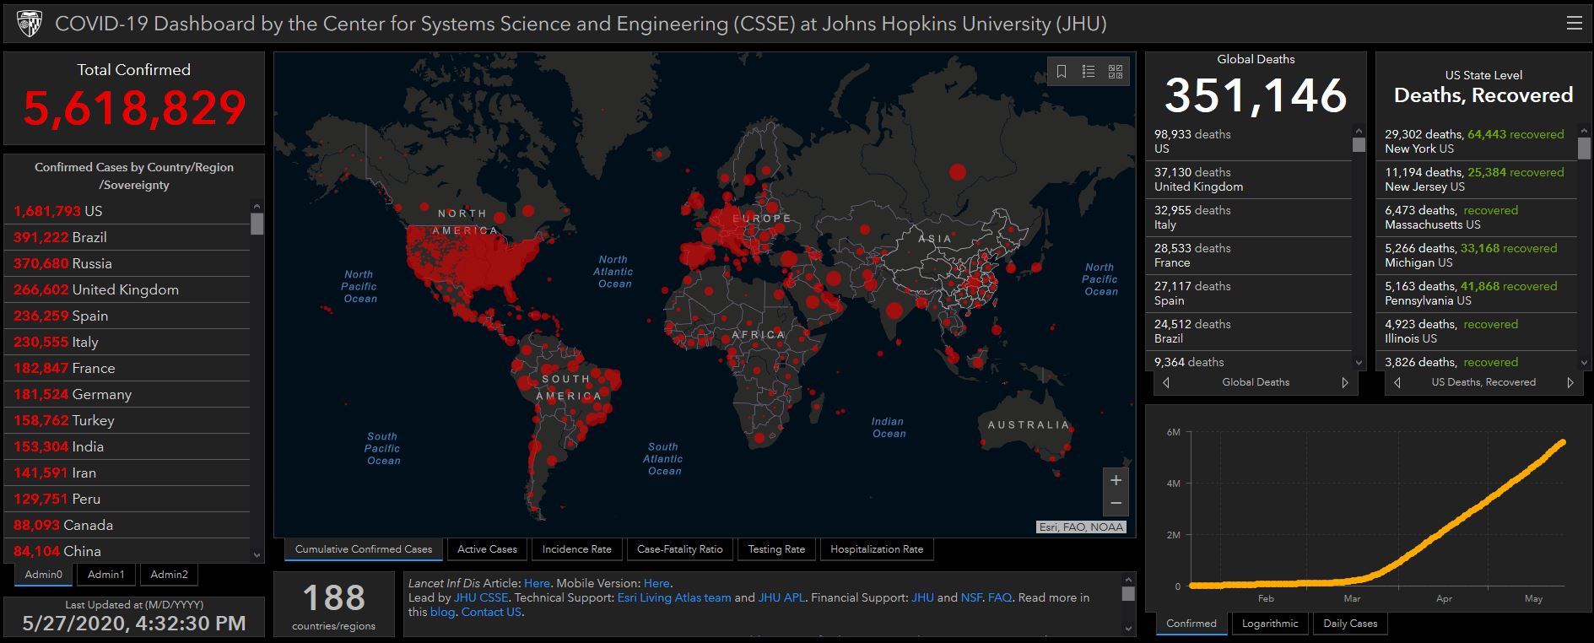Go to previous Global Deaths panel arrow
The image size is (1594, 643).
click(x=1166, y=382)
